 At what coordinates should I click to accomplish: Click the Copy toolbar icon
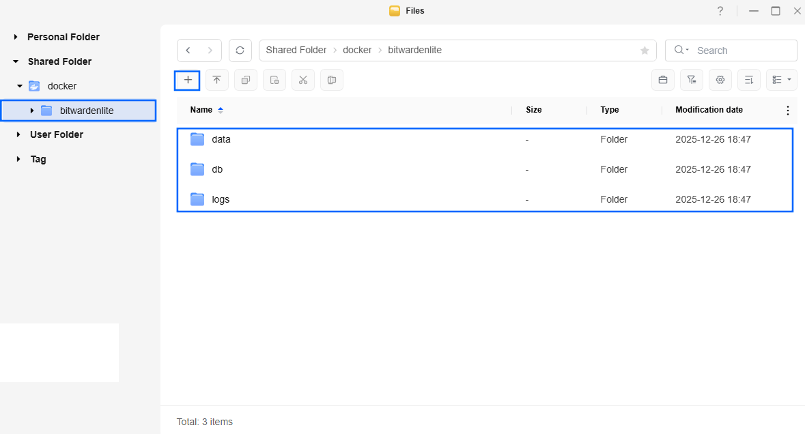pyautogui.click(x=245, y=80)
